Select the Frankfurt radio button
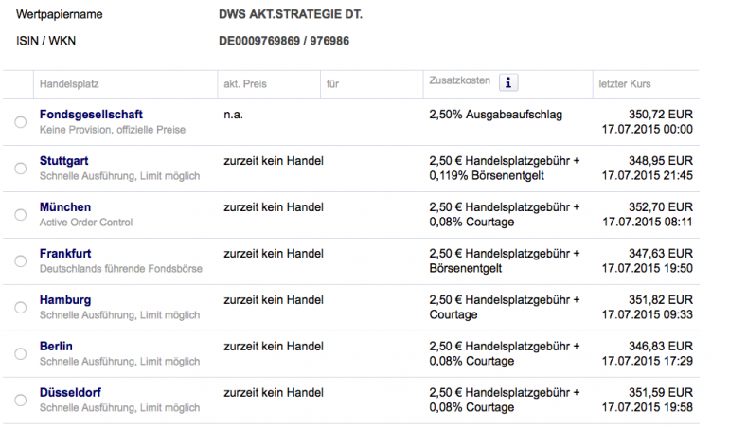The image size is (729, 429). coord(21,261)
